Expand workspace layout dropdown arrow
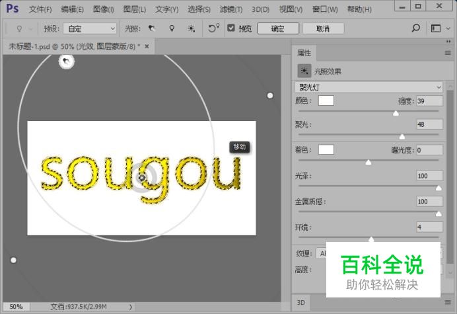 448,28
